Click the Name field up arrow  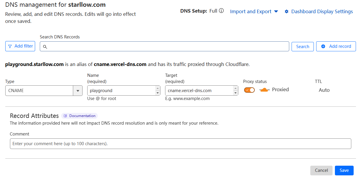point(158,88)
